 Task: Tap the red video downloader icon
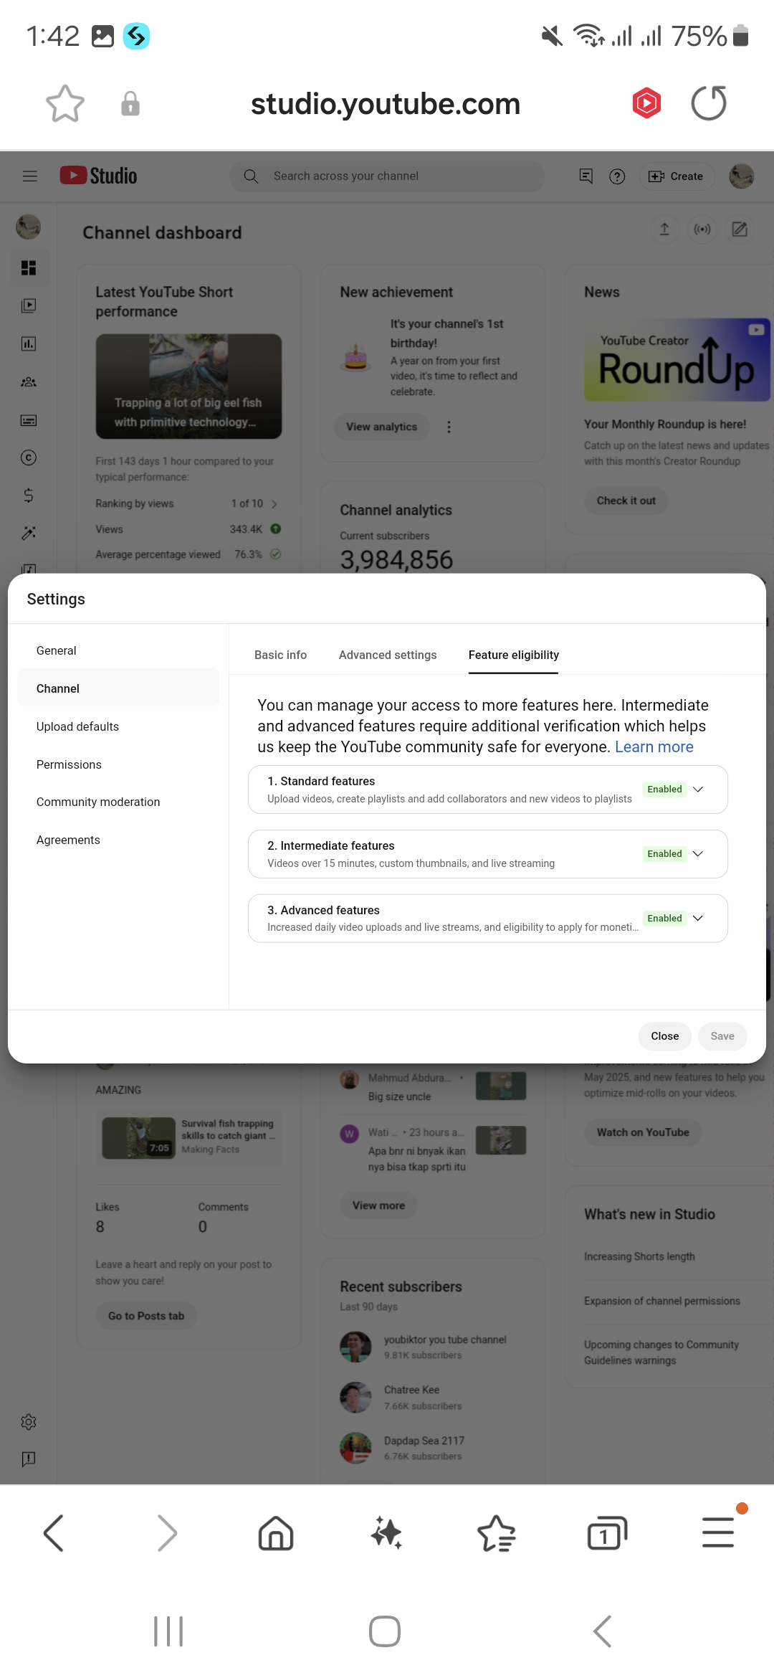pos(646,103)
